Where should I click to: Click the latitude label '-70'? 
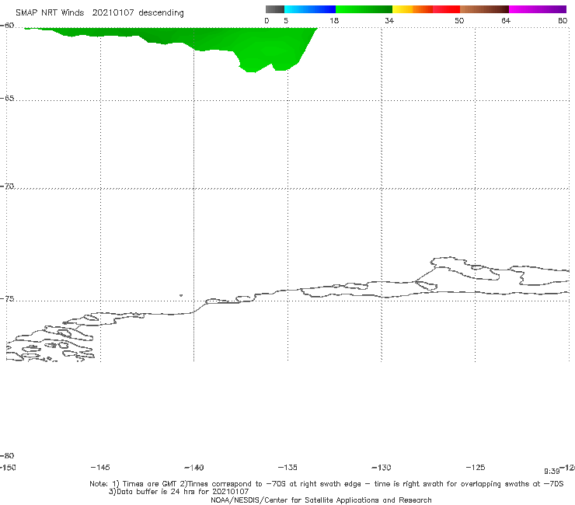click(x=7, y=186)
